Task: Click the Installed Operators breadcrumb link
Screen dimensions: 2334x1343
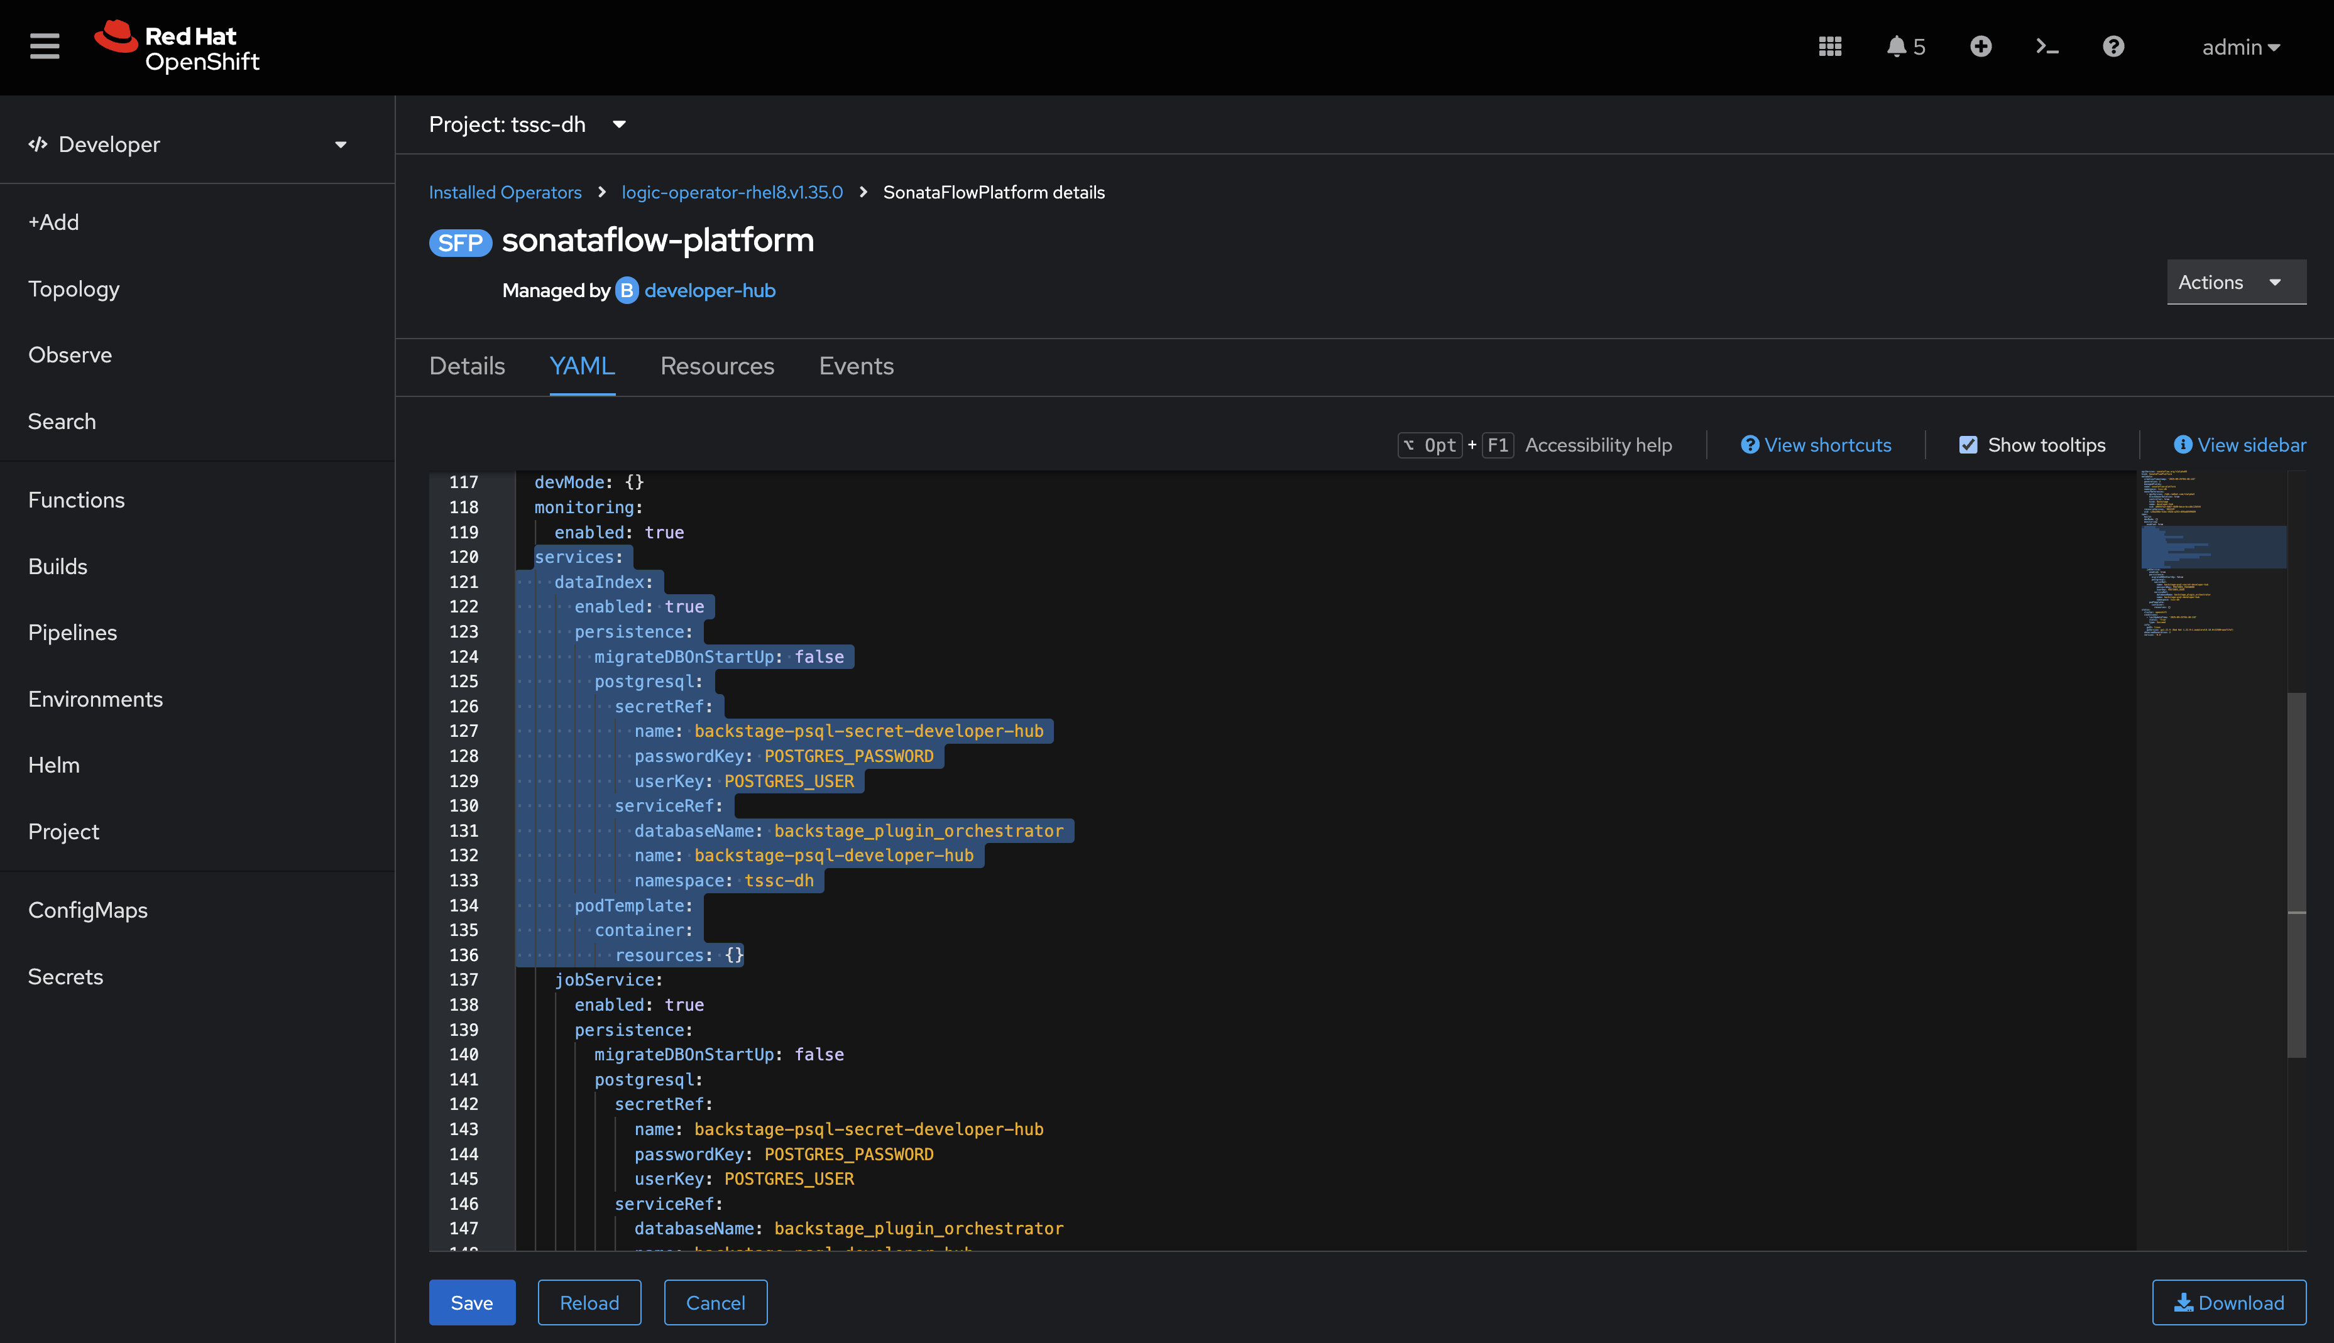Action: point(505,192)
